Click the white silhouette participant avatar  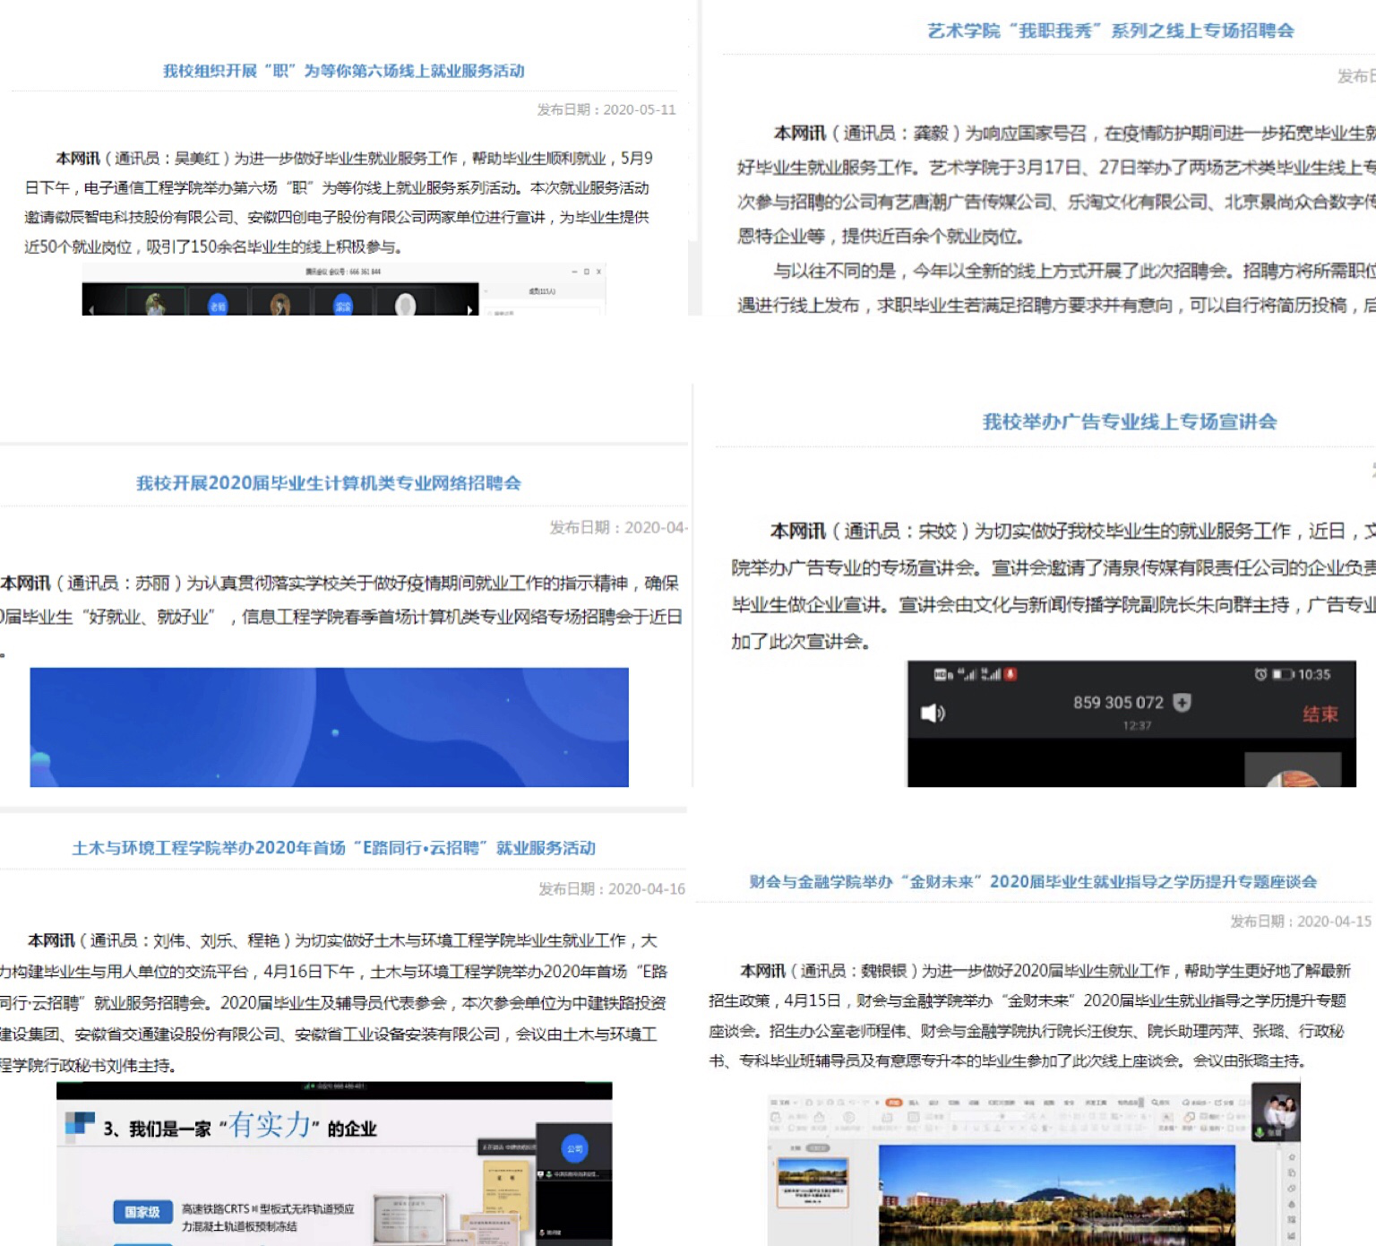click(x=406, y=306)
